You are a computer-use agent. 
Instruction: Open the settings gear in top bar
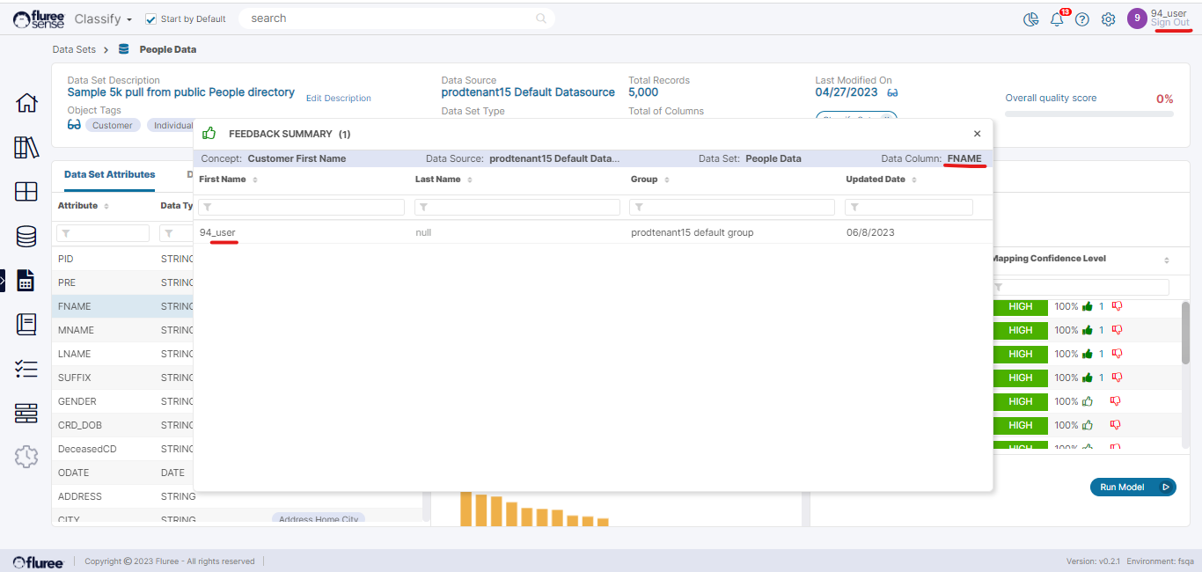(1109, 19)
